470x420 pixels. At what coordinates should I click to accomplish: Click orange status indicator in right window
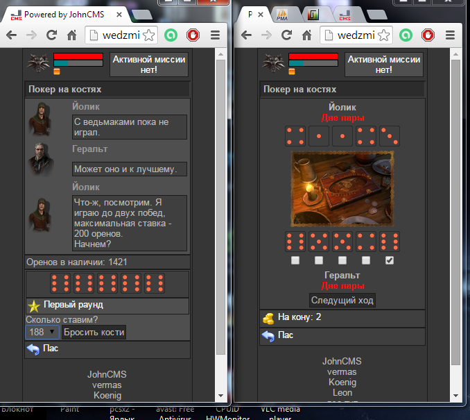[292, 71]
